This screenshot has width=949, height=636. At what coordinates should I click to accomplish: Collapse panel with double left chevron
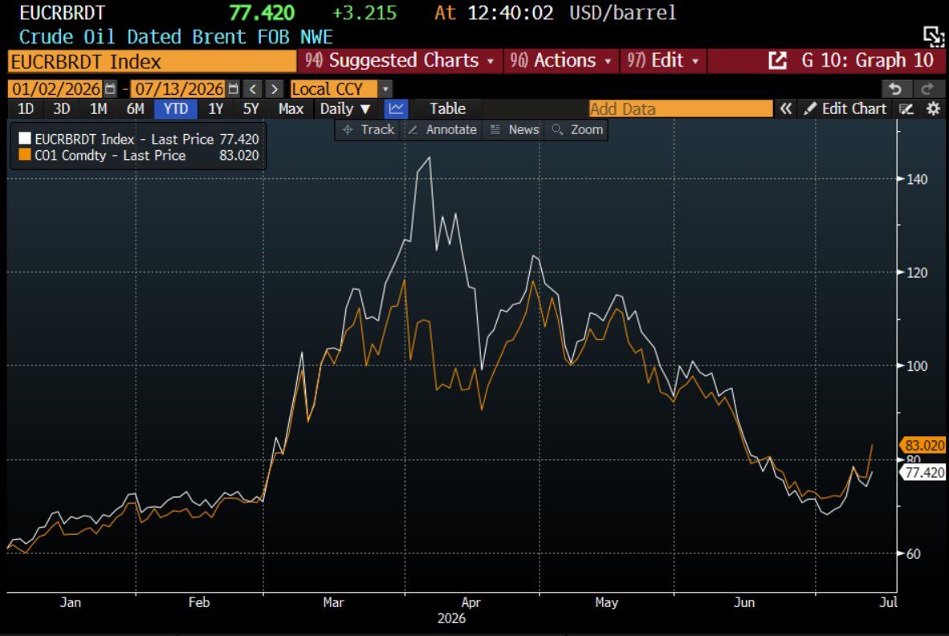785,109
